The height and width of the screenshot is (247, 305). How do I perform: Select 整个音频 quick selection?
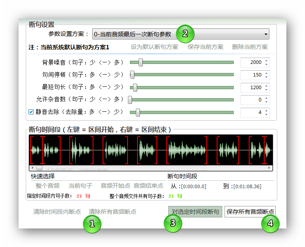(48, 186)
